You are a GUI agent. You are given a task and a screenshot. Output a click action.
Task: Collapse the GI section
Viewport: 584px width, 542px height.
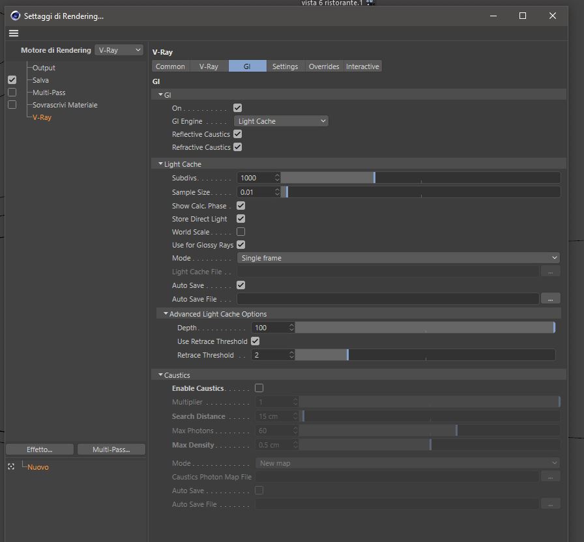(160, 95)
